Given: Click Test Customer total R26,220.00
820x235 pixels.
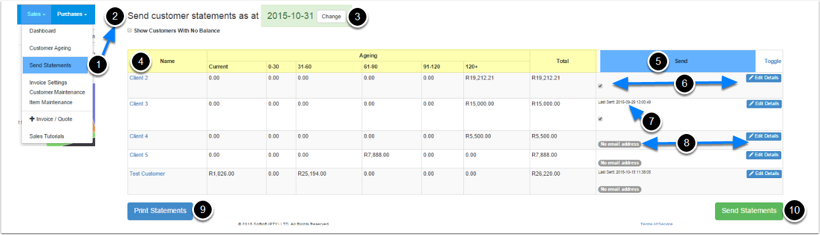Looking at the screenshot, I should [x=546, y=174].
